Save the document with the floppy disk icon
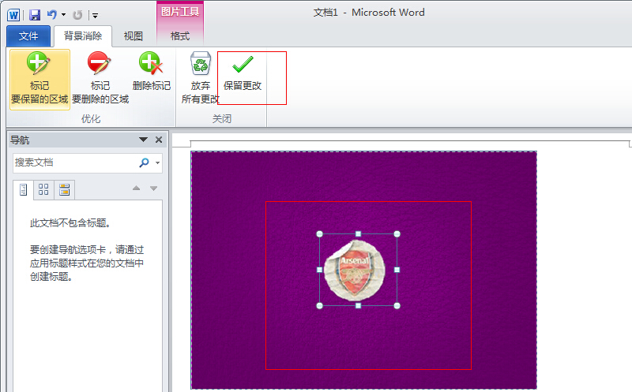Image resolution: width=632 pixels, height=392 pixels. point(35,15)
